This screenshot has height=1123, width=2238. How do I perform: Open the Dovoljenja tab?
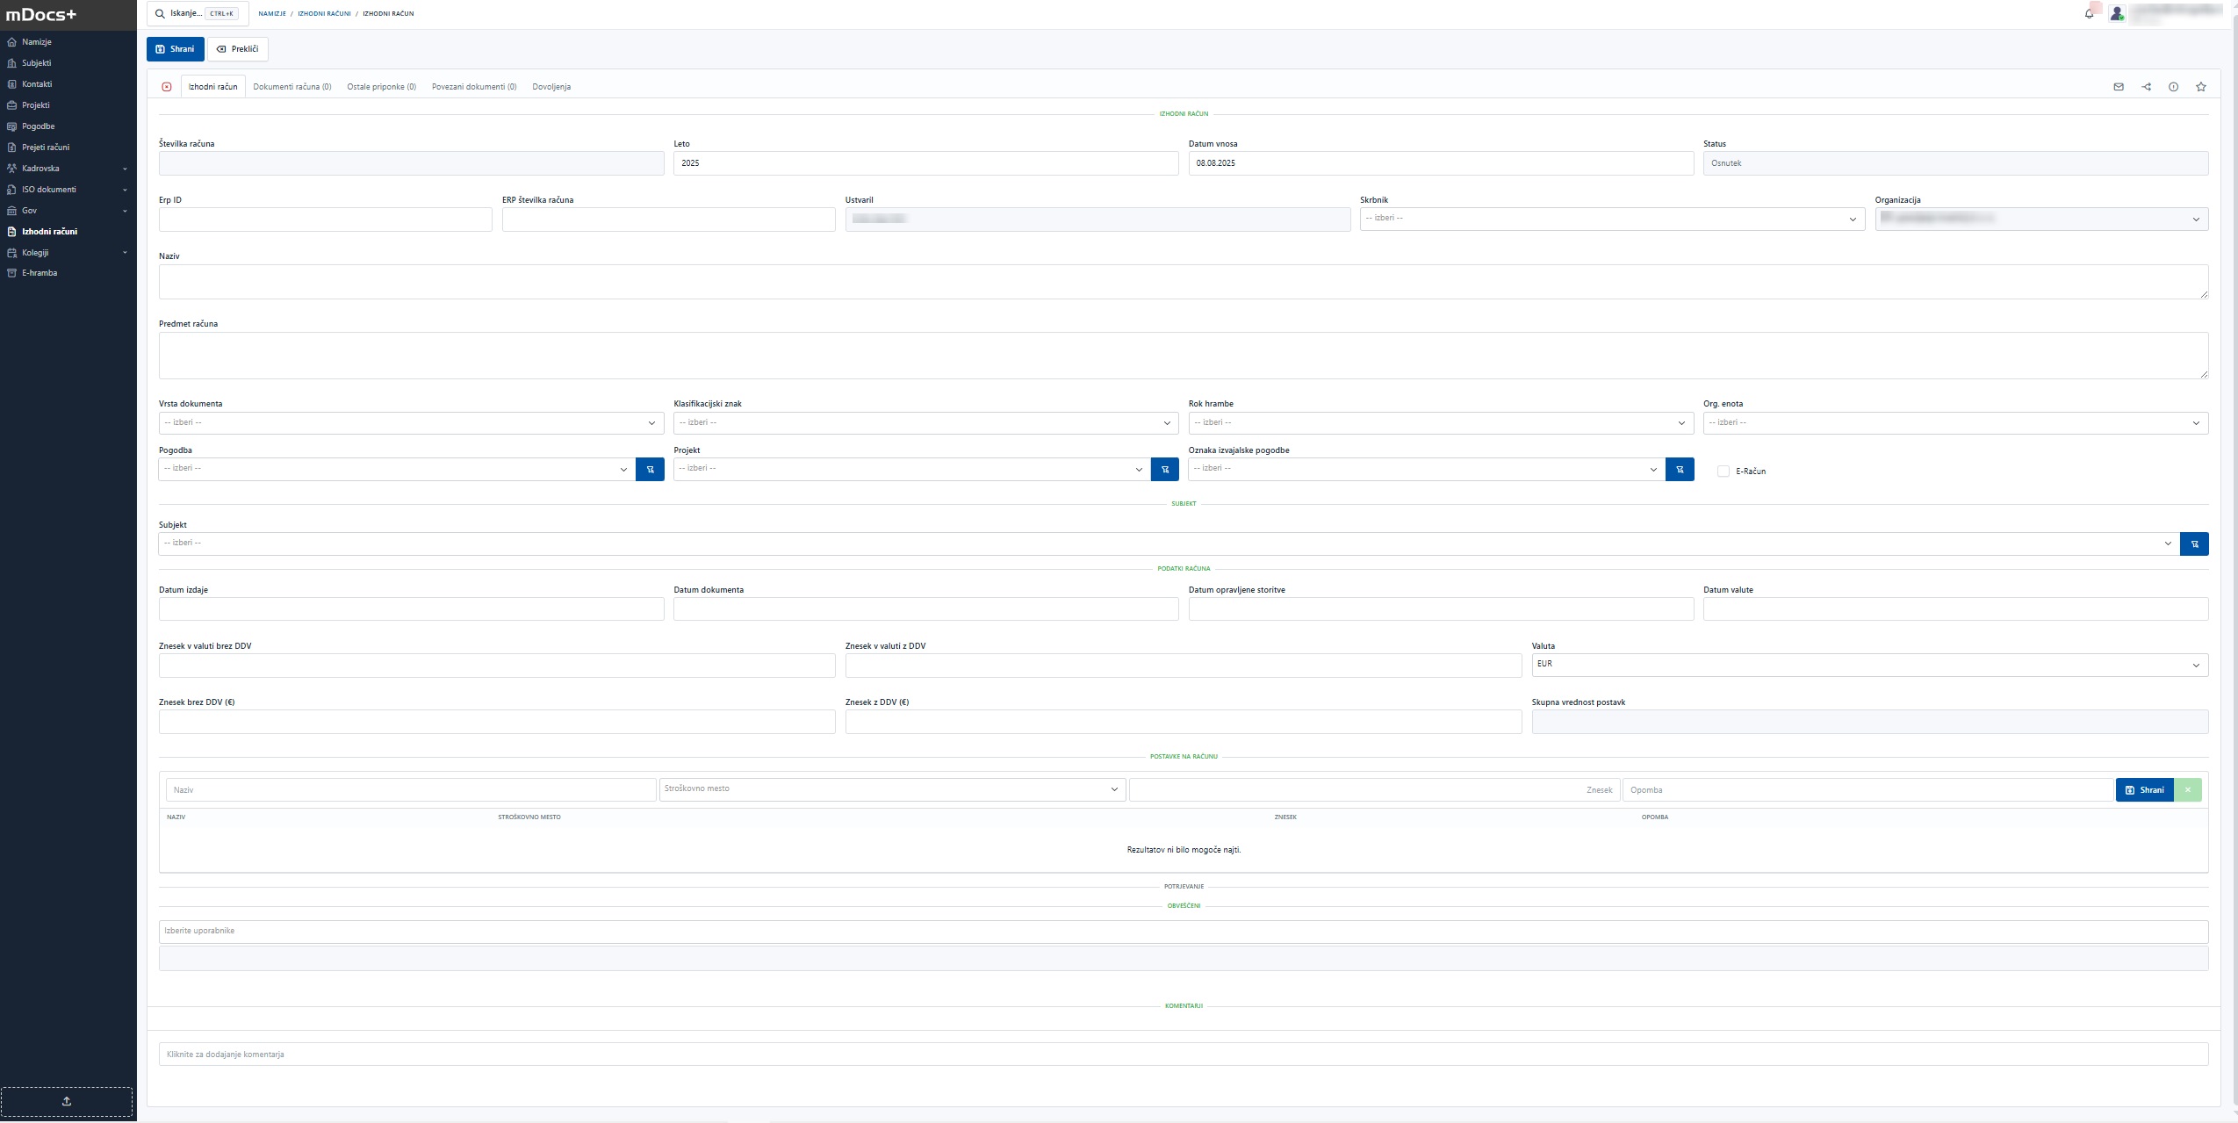[551, 87]
